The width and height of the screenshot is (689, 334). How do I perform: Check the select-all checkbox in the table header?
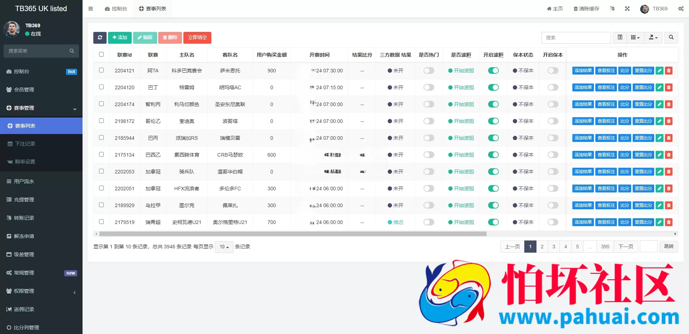pyautogui.click(x=101, y=54)
